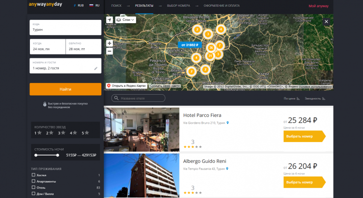This screenshot has height=198, width=363.
Task: Zoom in the map with plus button
Action: [110, 43]
